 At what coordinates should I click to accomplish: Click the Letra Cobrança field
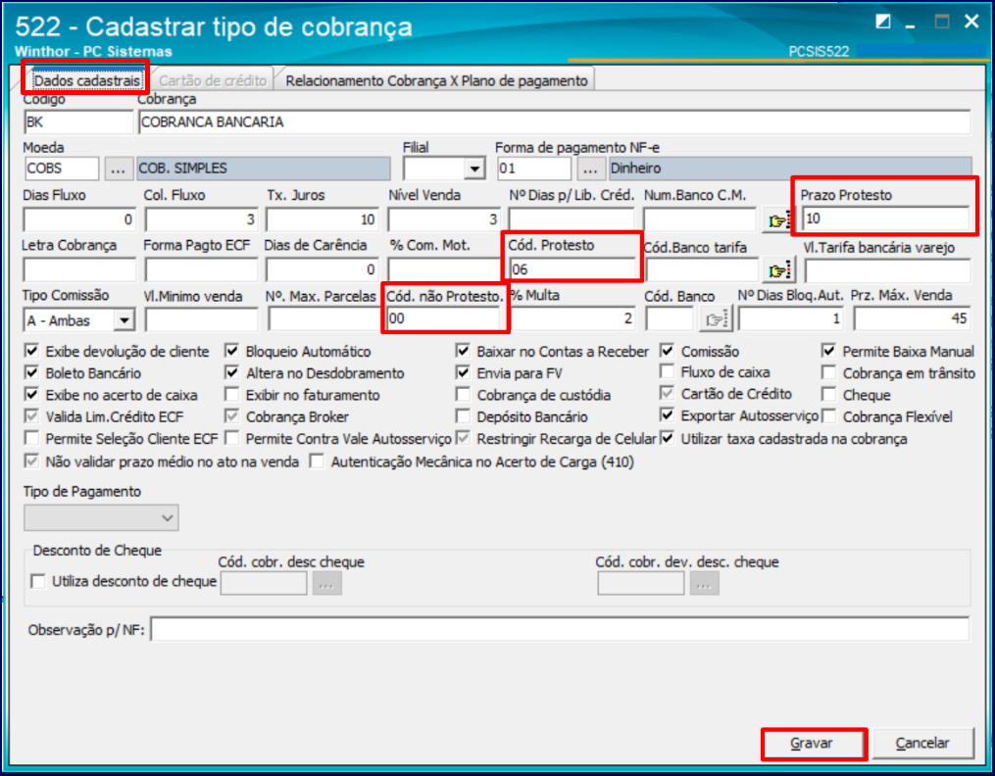(79, 270)
